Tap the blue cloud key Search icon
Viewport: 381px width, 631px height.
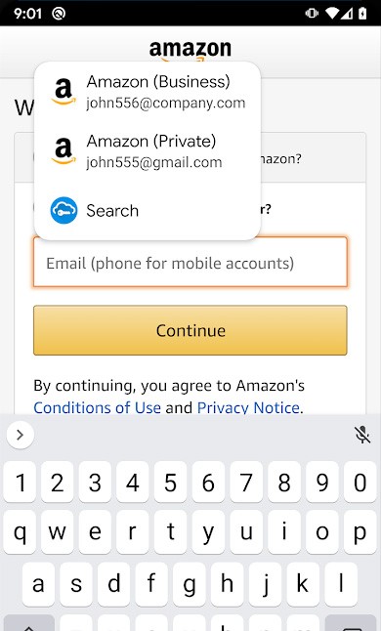[x=63, y=210]
